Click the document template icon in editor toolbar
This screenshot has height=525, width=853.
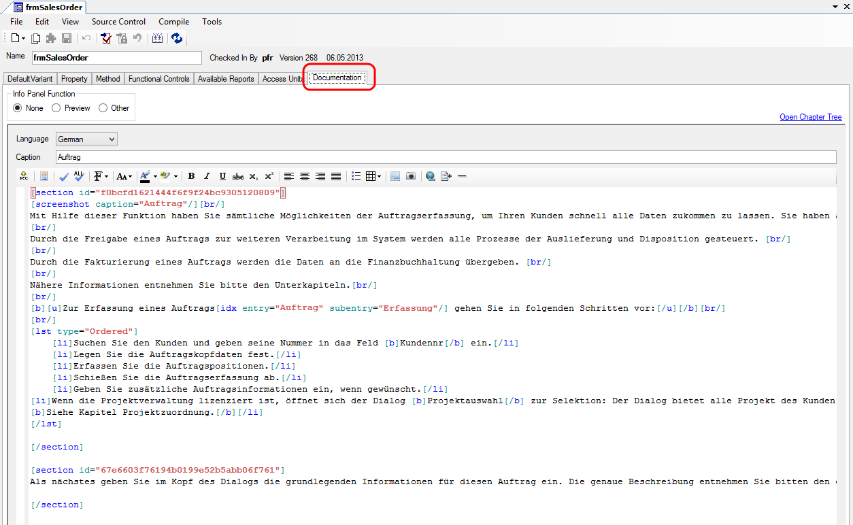(x=44, y=176)
